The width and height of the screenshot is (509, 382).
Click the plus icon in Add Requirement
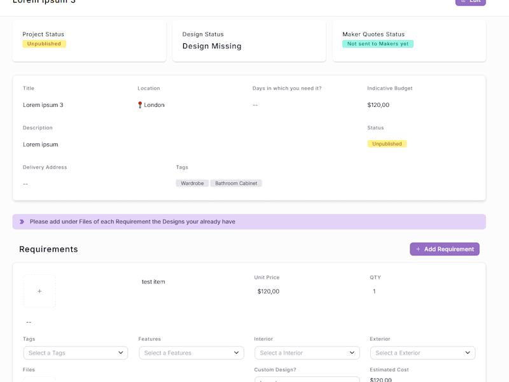pyautogui.click(x=418, y=249)
